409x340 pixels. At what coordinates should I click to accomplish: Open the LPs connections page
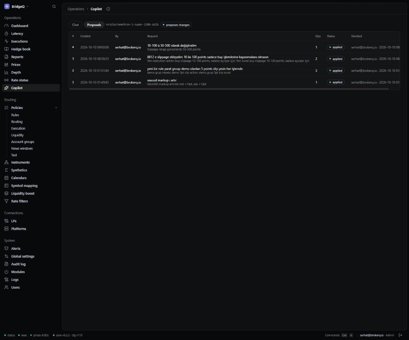pyautogui.click(x=14, y=221)
